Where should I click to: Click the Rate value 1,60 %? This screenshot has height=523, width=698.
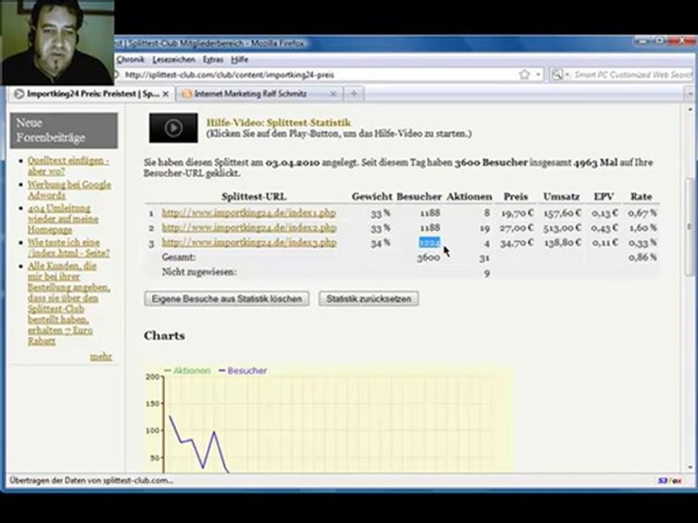pos(642,227)
